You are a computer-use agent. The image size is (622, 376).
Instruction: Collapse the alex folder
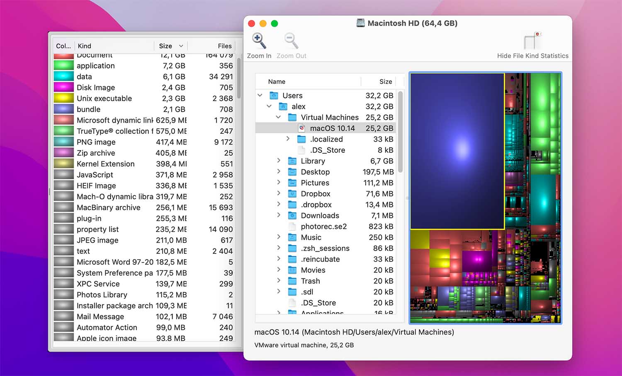pyautogui.click(x=269, y=106)
